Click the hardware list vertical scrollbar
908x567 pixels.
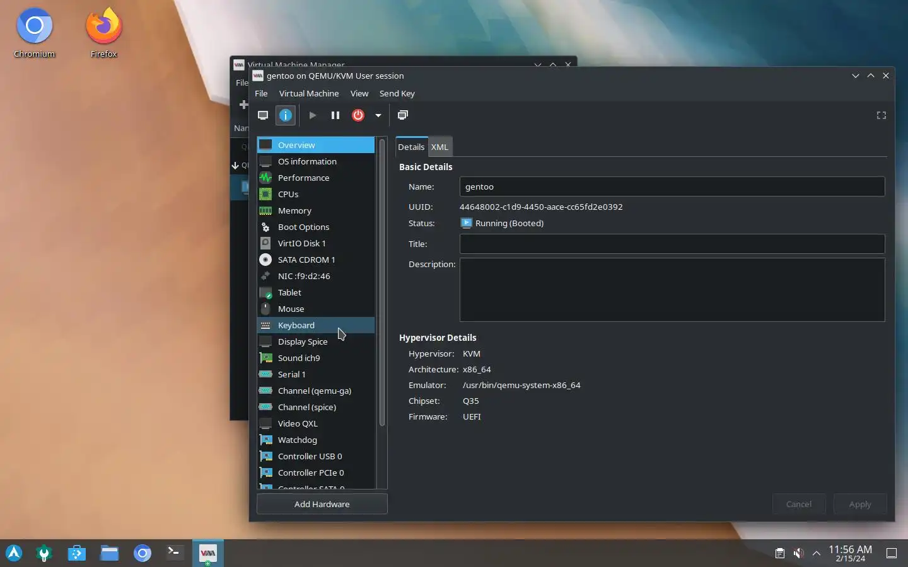click(381, 282)
